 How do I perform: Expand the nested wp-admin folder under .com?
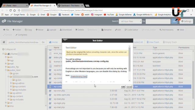click(x=11, y=83)
